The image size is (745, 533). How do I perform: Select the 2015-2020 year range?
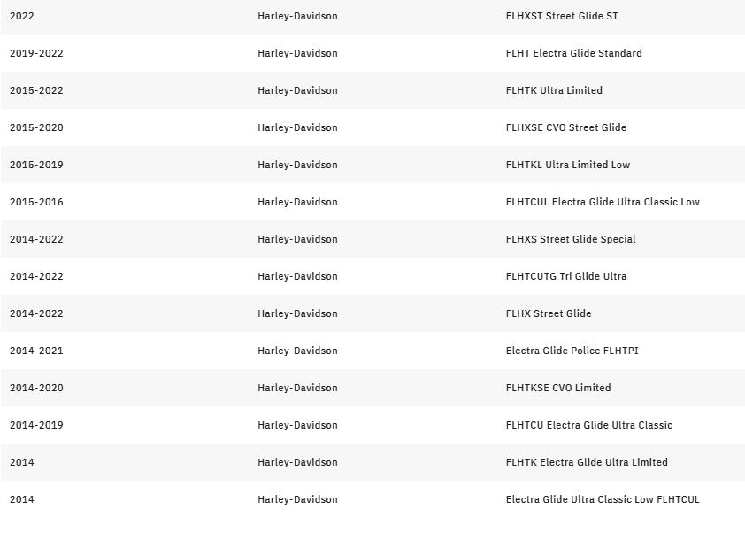(36, 127)
